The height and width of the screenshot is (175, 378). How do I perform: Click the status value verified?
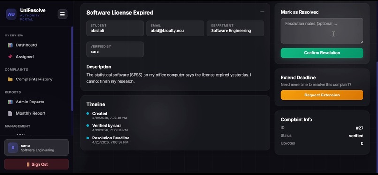[x=356, y=136]
